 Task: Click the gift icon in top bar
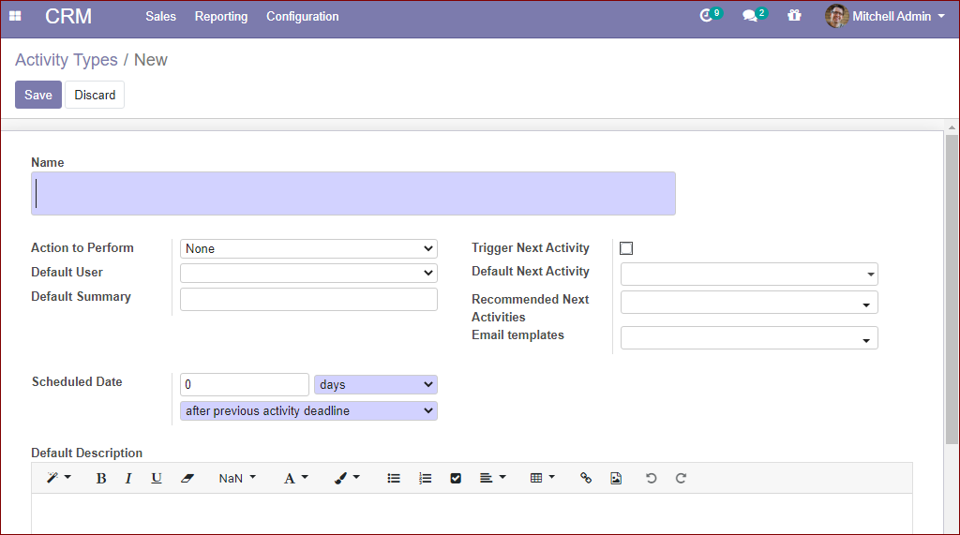pos(794,15)
